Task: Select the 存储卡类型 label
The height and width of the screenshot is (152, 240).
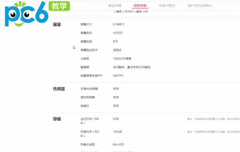Action: click(88, 144)
